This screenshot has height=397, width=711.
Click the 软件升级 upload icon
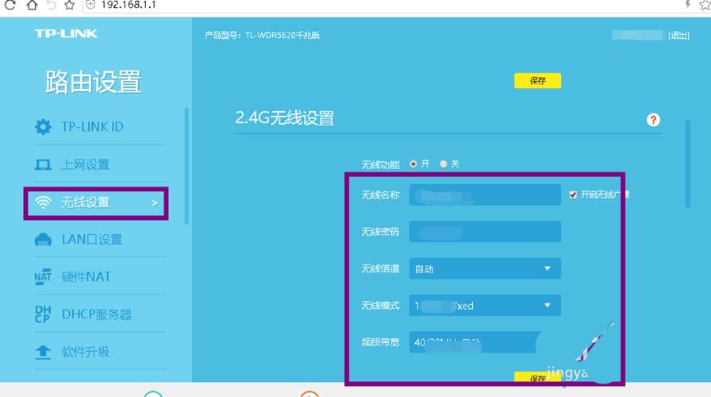click(43, 352)
